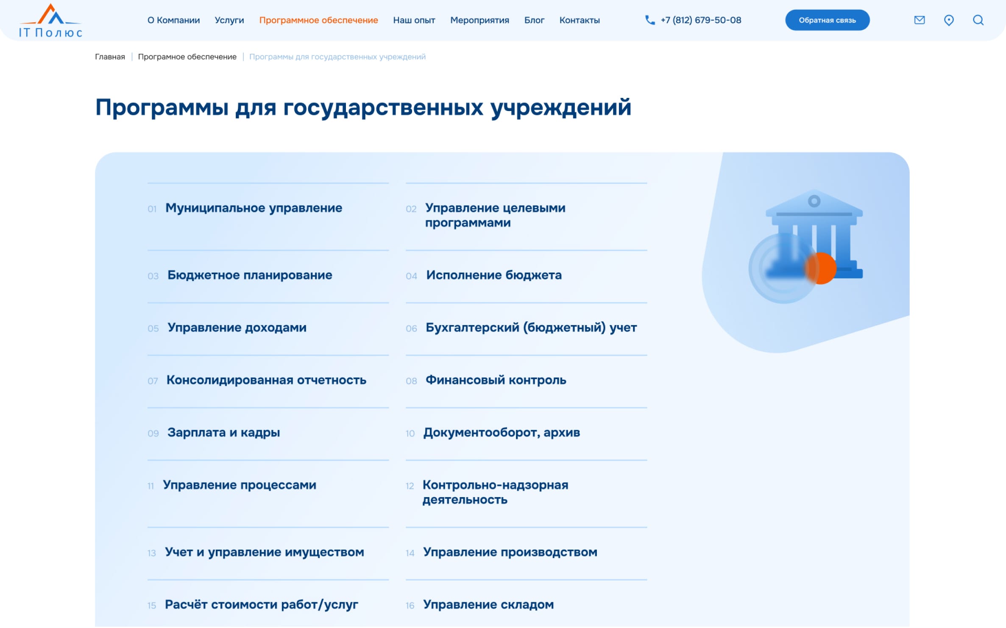Select Программное обеспечение in the navigation
Viewport: 1006px width, 628px height.
click(318, 20)
